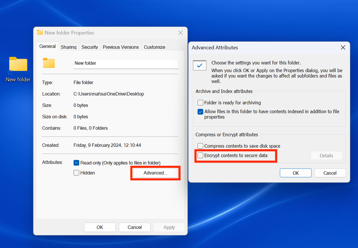Click the blue checkmark icon in Advanced Attributes
Screen dimensions: 358x248
(200, 65)
